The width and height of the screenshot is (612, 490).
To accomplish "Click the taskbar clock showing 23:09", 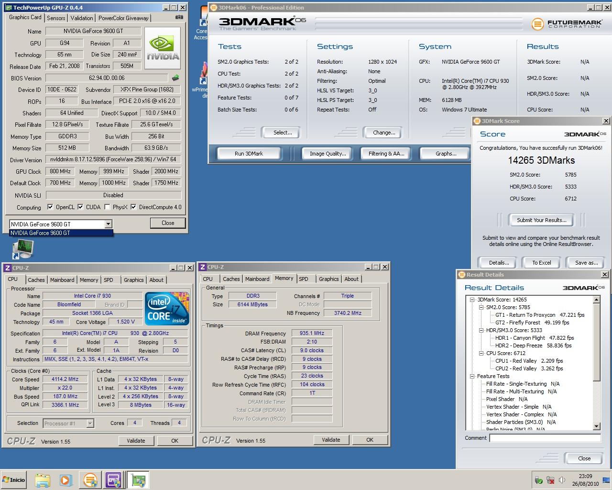I will coord(585,480).
